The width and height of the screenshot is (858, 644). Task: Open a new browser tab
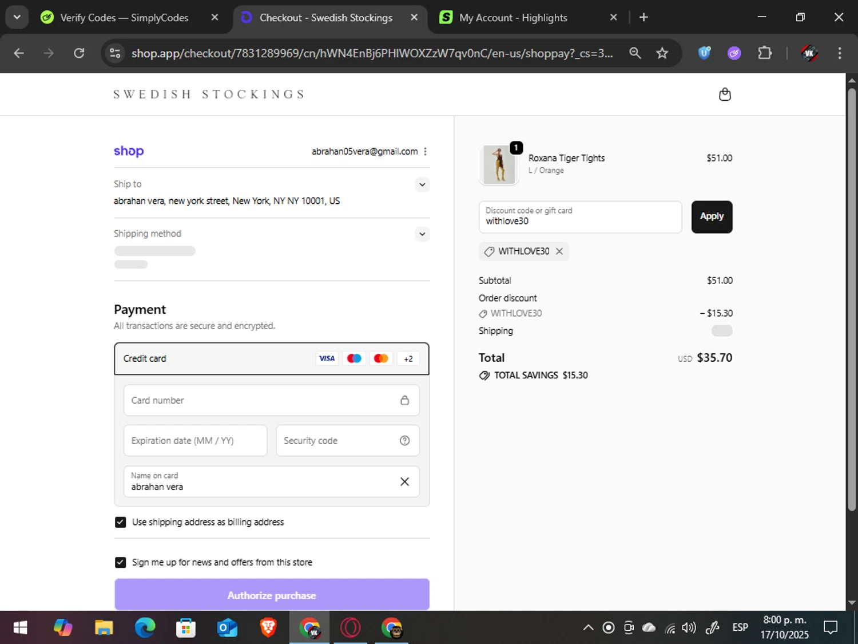pos(643,18)
